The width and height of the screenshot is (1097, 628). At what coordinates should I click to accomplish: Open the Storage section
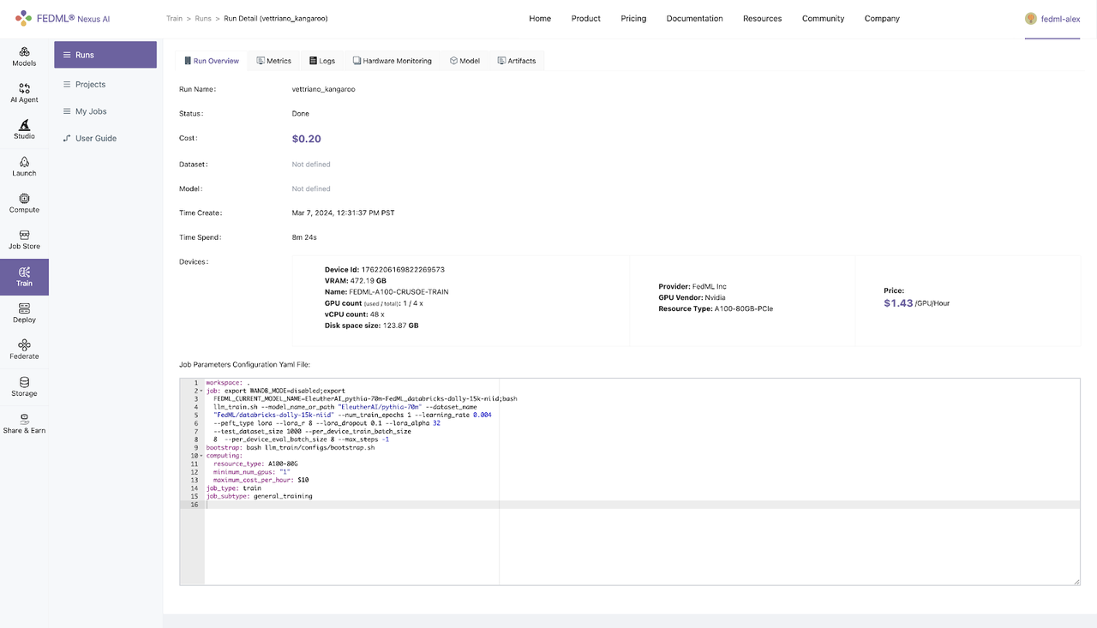(24, 387)
